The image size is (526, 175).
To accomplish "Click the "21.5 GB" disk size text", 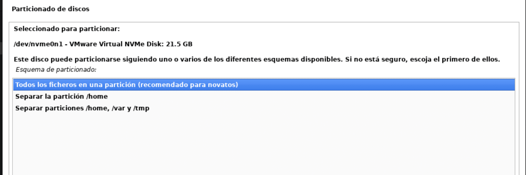I will (x=179, y=44).
